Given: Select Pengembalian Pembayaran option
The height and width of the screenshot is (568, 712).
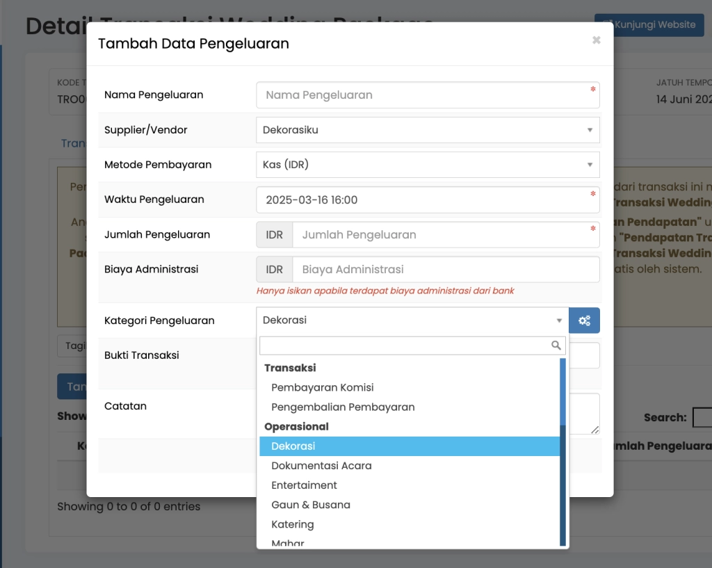Looking at the screenshot, I should point(343,407).
